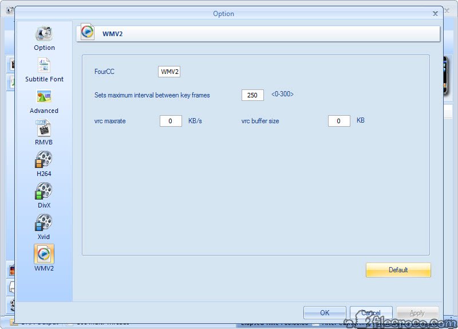The height and width of the screenshot is (329, 458).
Task: Confirm with the OK button
Action: pyautogui.click(x=325, y=312)
